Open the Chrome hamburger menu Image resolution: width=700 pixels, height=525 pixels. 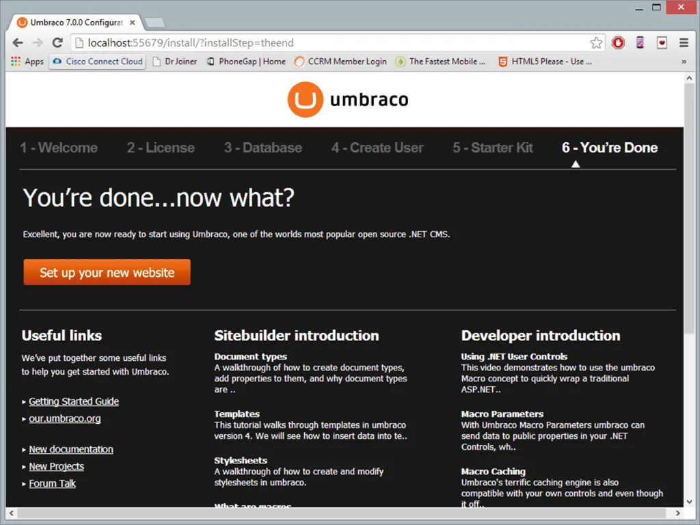(x=684, y=42)
